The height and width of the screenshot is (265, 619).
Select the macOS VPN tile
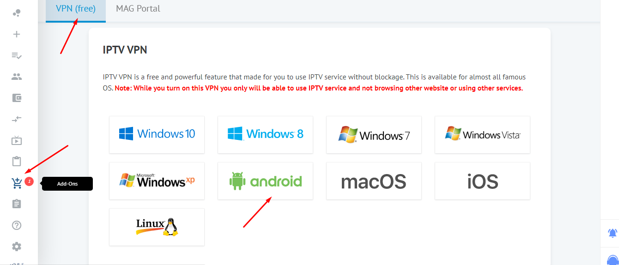tap(374, 181)
